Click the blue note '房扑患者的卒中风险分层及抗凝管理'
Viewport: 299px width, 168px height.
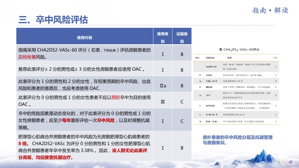pyautogui.click(x=238, y=137)
